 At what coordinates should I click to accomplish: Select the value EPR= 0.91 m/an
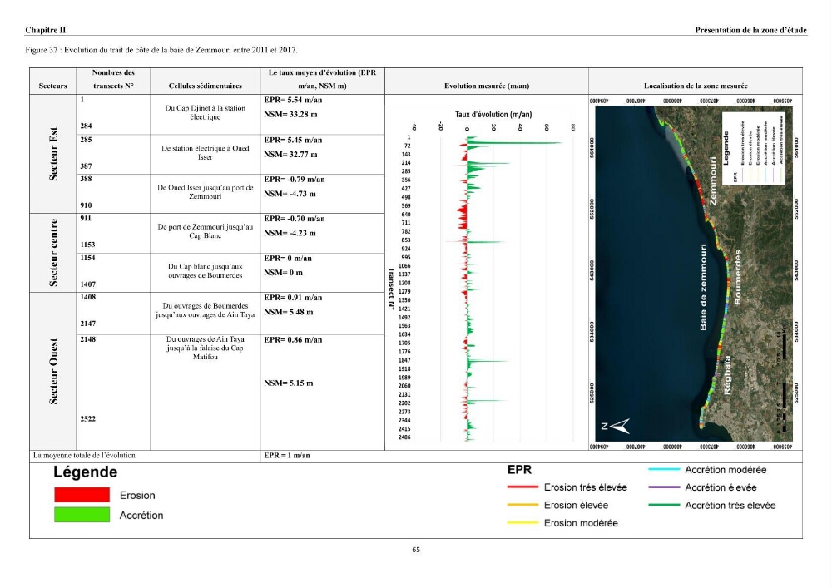(293, 298)
